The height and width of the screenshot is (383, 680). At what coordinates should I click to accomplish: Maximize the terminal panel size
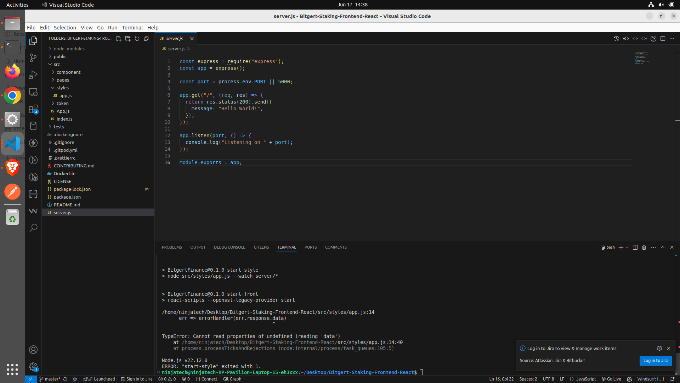point(663,248)
